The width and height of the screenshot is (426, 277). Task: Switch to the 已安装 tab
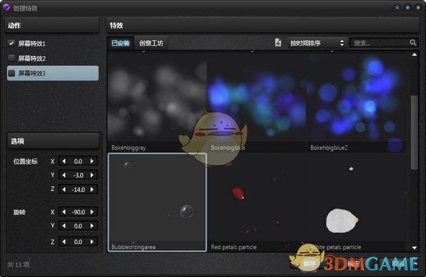click(121, 43)
